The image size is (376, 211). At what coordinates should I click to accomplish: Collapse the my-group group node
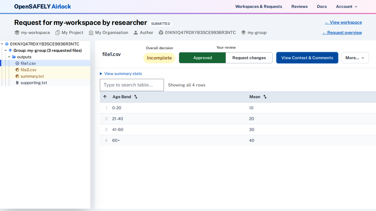[x=6, y=50]
